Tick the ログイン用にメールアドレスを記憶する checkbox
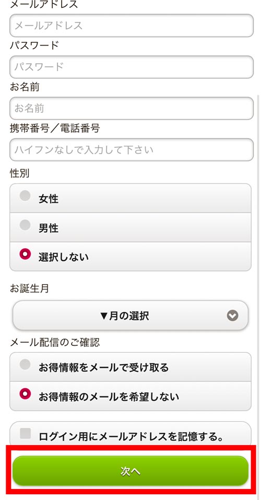The width and height of the screenshot is (261, 500). click(25, 434)
